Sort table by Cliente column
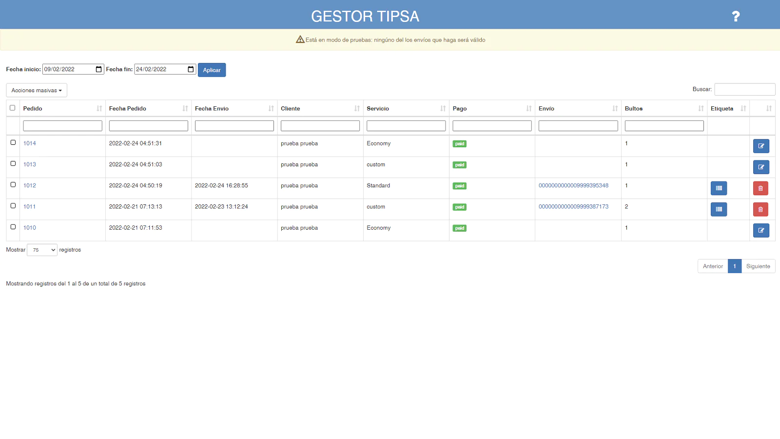 point(357,108)
